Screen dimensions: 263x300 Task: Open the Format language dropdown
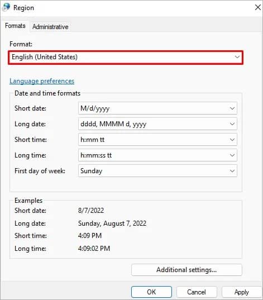126,57
